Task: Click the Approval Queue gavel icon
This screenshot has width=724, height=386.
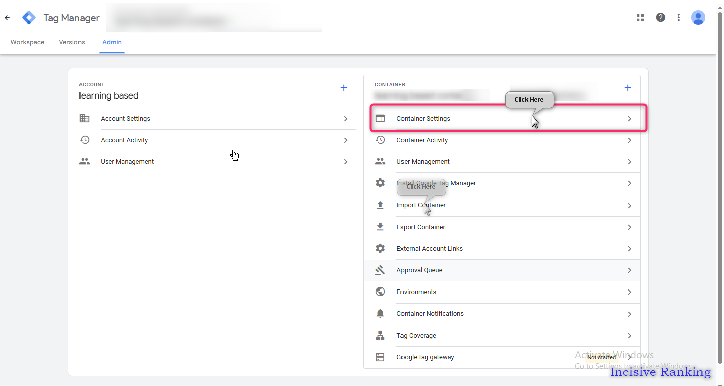Action: [x=380, y=270]
